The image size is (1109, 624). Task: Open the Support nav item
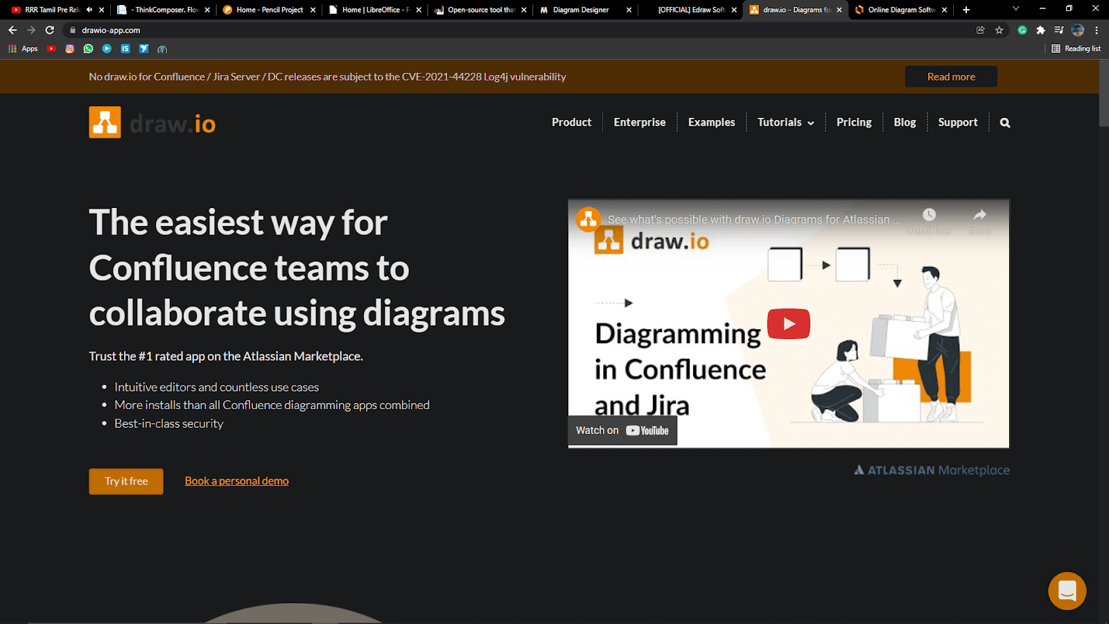pos(958,122)
